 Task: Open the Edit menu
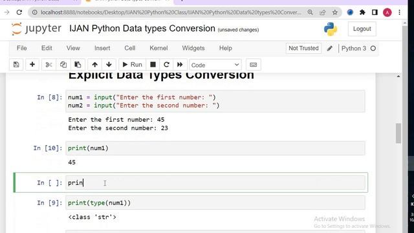click(47, 48)
